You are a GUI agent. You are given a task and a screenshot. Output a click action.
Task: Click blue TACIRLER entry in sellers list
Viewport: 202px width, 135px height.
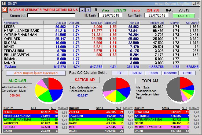click(96, 116)
